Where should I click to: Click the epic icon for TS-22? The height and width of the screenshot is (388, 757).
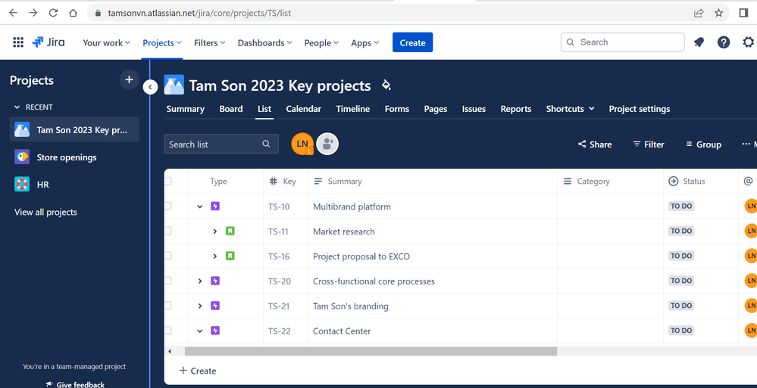pyautogui.click(x=215, y=331)
